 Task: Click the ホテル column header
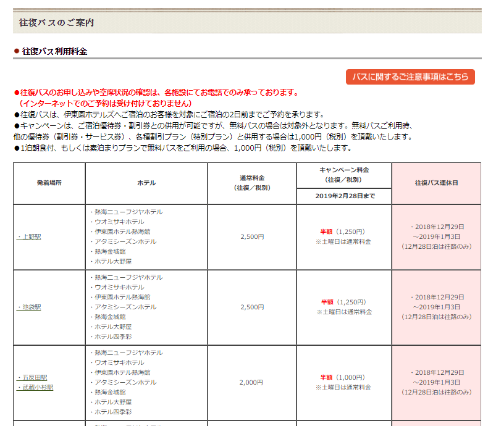pos(146,183)
